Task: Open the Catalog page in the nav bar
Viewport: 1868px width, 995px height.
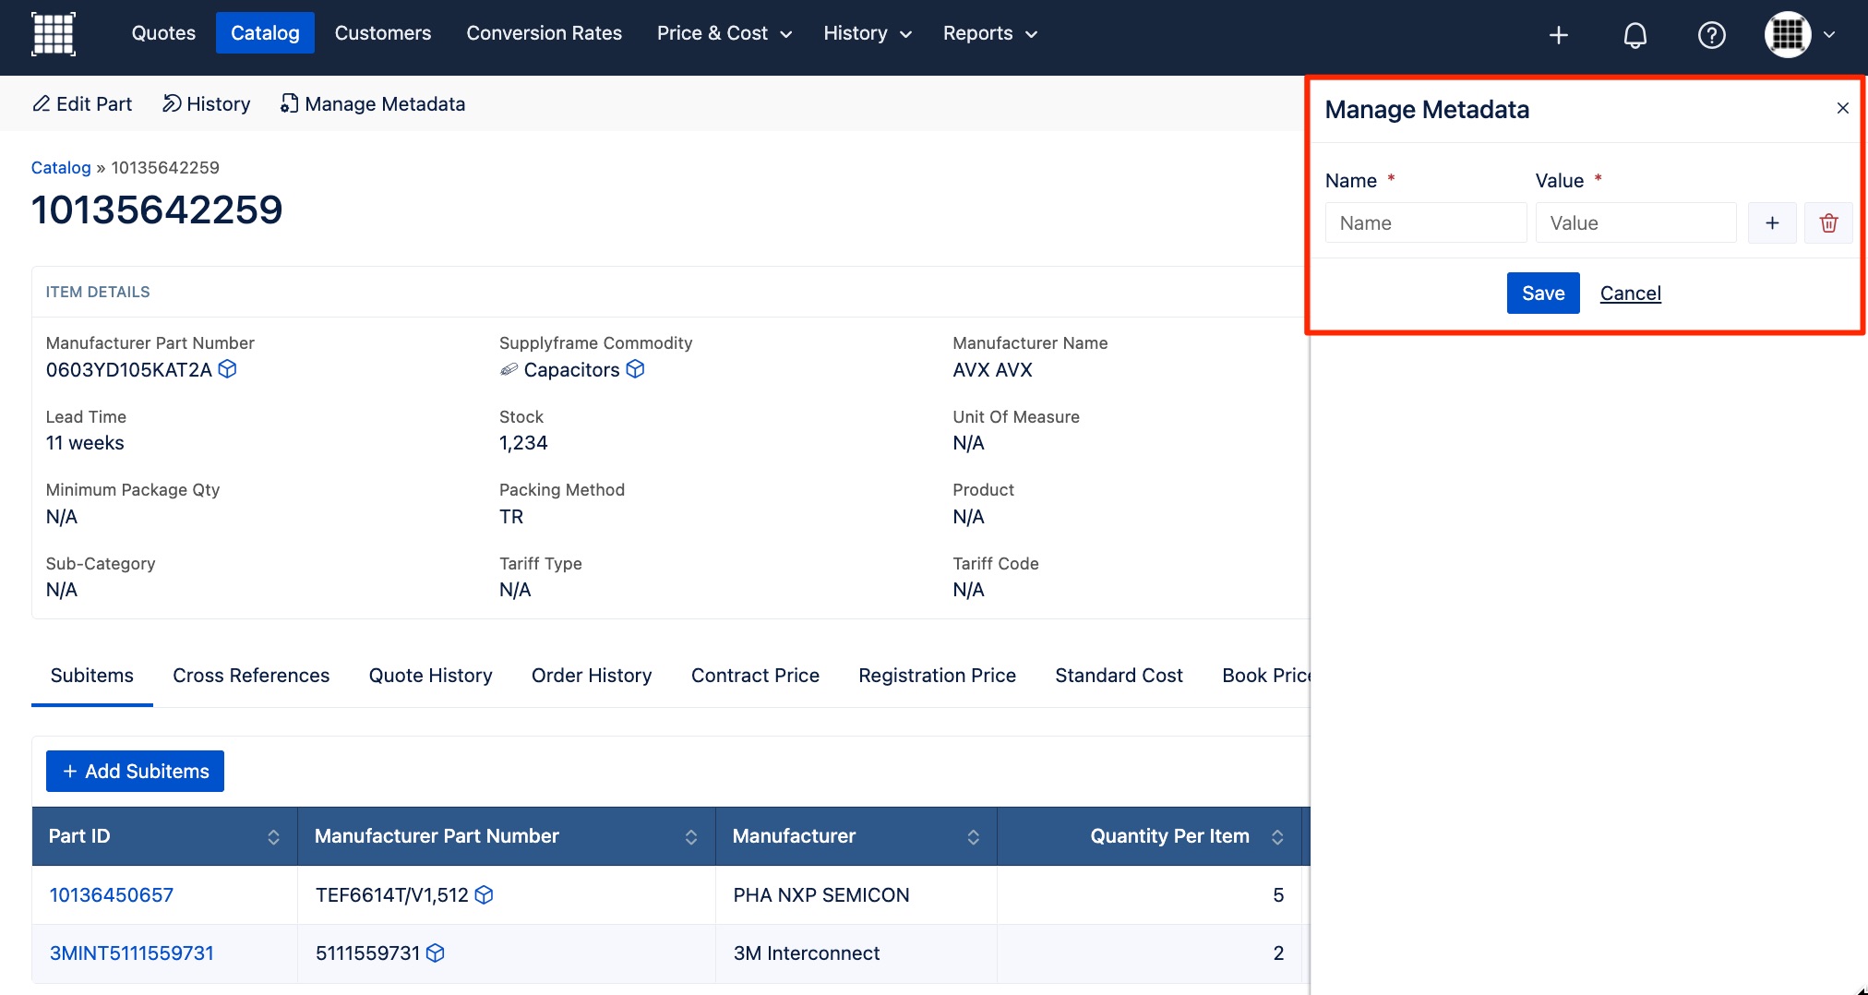Action: (265, 33)
